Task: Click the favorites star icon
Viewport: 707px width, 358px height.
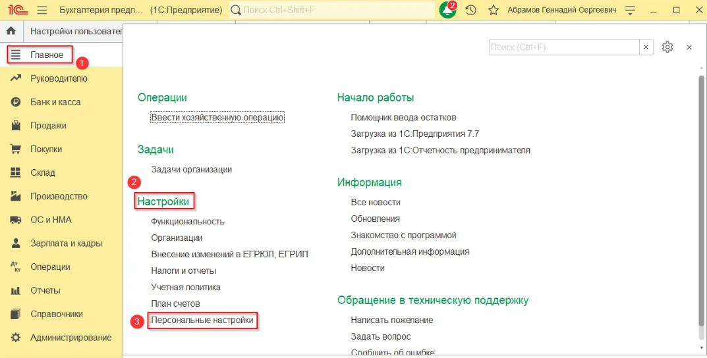Action: [x=493, y=11]
